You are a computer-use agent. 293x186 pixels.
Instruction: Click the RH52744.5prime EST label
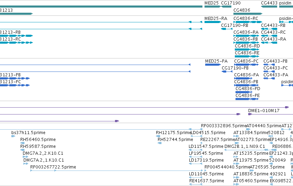pyautogui.click(x=175, y=140)
